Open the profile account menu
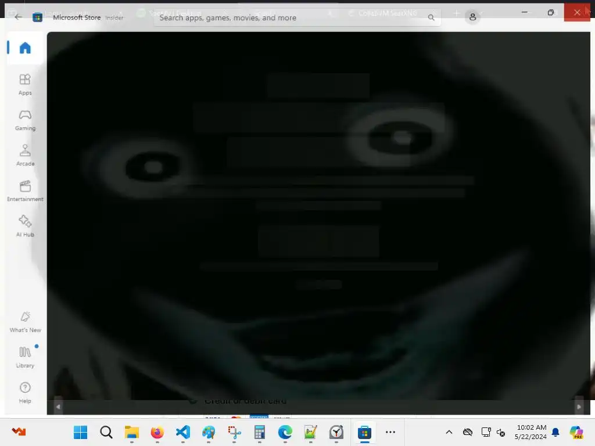Viewport: 595px width, 446px height. click(x=472, y=17)
